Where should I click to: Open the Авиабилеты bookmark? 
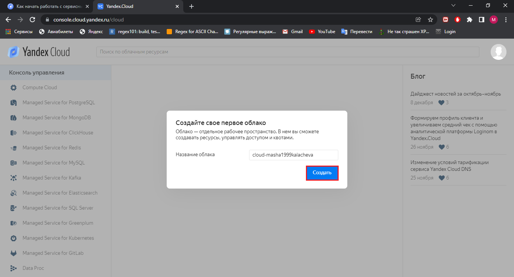pyautogui.click(x=56, y=32)
